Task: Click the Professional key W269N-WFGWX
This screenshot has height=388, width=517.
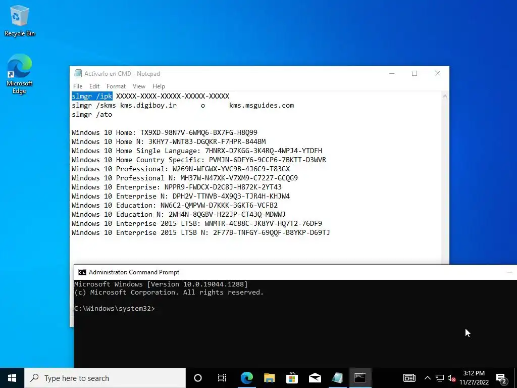Action: 231,169
